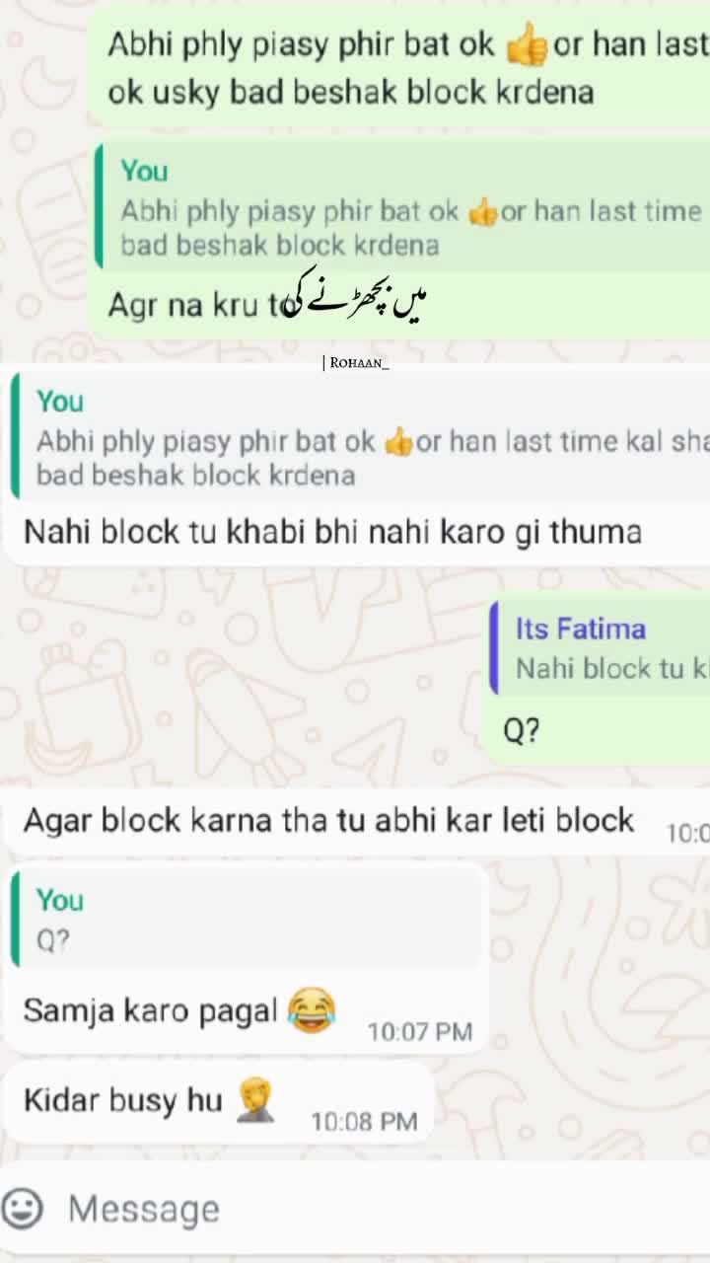Tap the emoji smiley icon beside Message
The image size is (710, 1263).
coord(22,1208)
